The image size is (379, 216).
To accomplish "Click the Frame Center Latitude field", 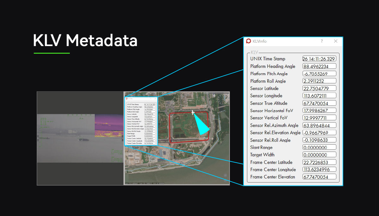I will (x=319, y=162).
